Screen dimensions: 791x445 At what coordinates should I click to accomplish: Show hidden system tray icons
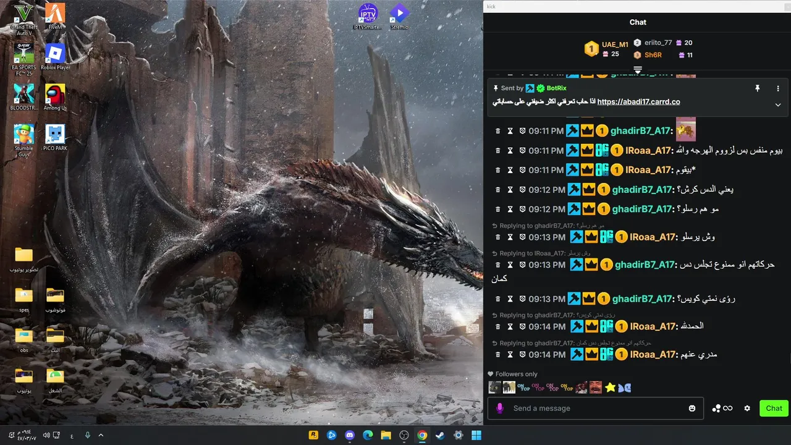click(x=101, y=435)
